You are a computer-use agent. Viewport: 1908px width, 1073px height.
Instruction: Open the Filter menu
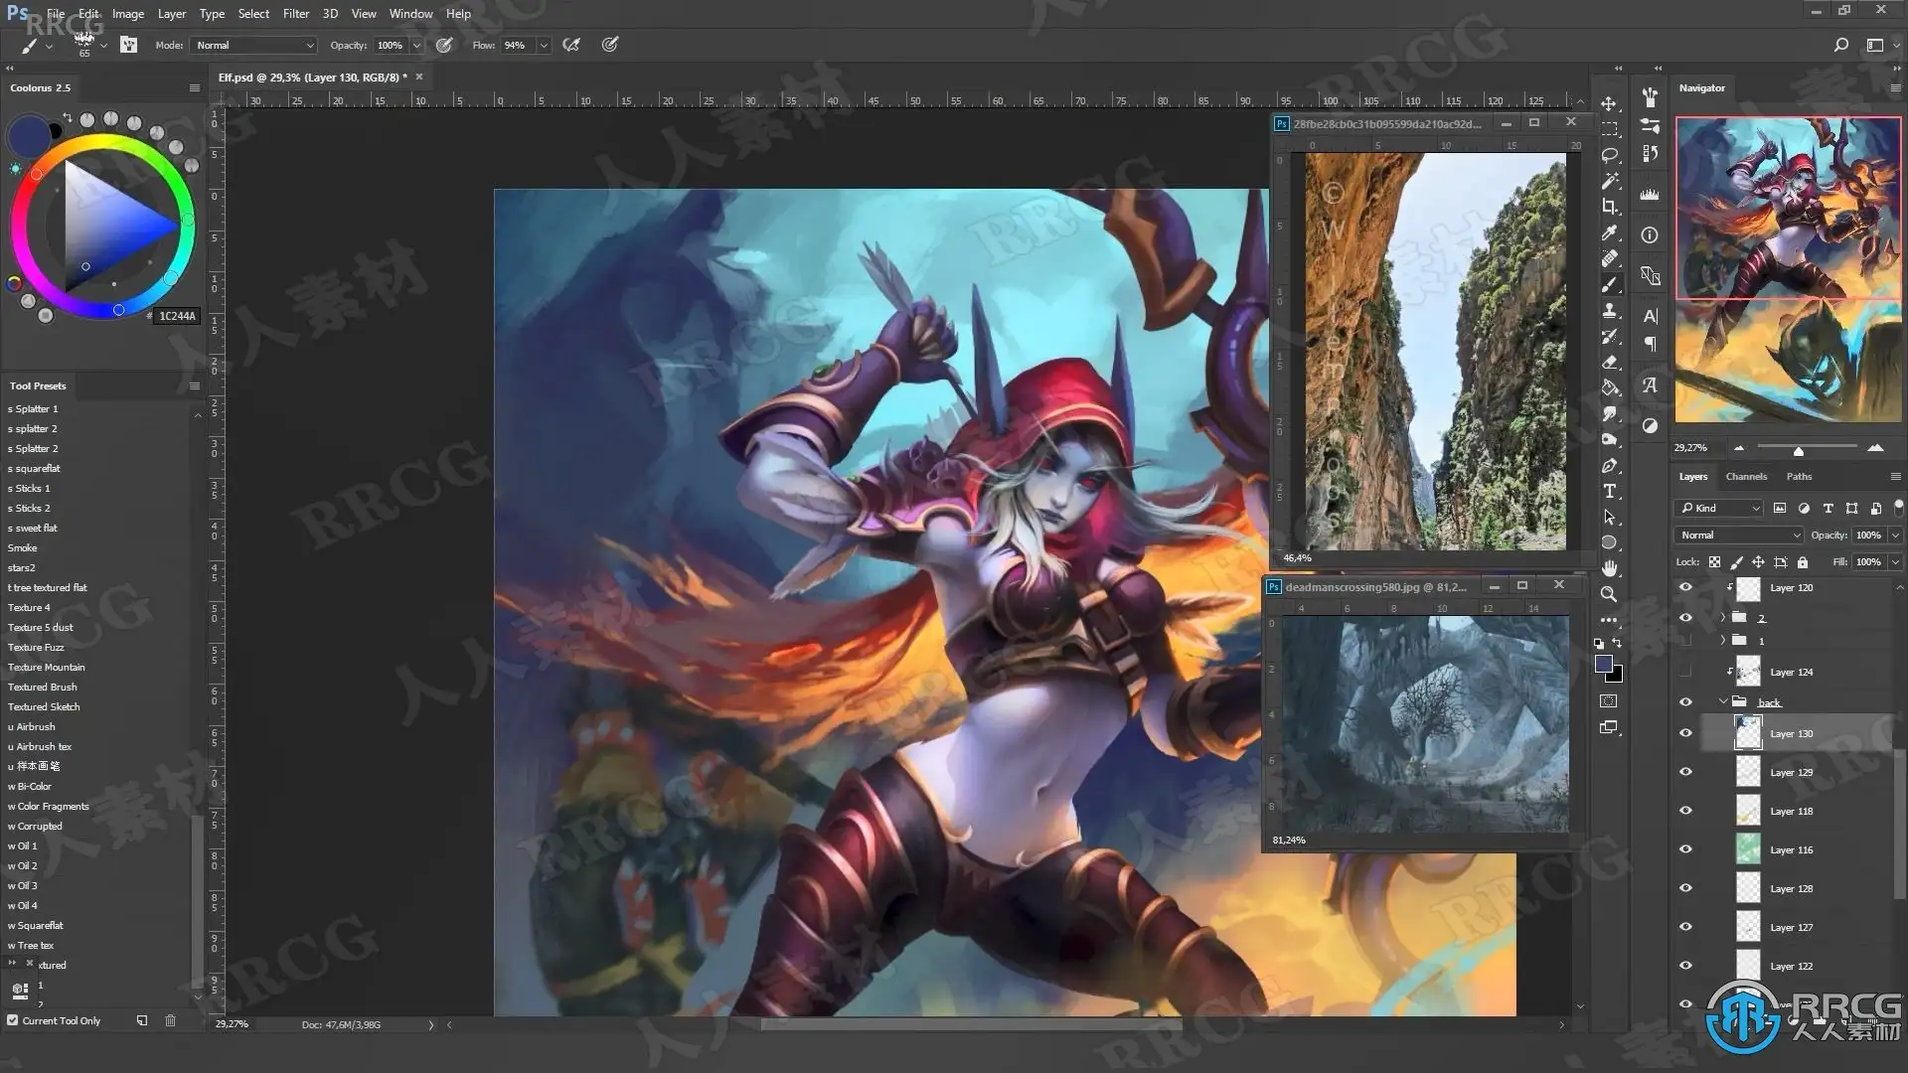click(296, 14)
